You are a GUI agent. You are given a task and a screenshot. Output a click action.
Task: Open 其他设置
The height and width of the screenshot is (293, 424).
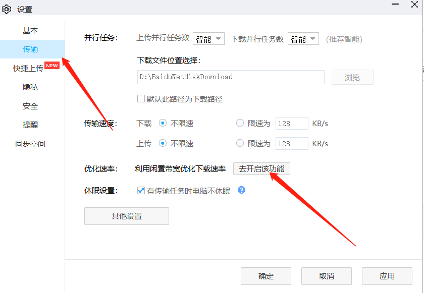point(127,216)
